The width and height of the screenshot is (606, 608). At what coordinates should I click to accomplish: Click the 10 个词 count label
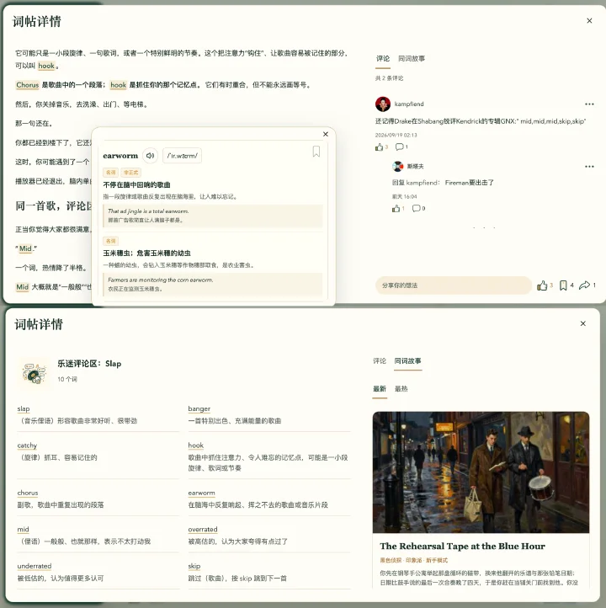click(x=67, y=379)
